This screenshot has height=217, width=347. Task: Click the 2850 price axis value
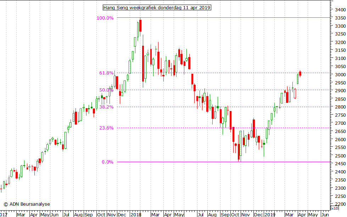(x=340, y=99)
